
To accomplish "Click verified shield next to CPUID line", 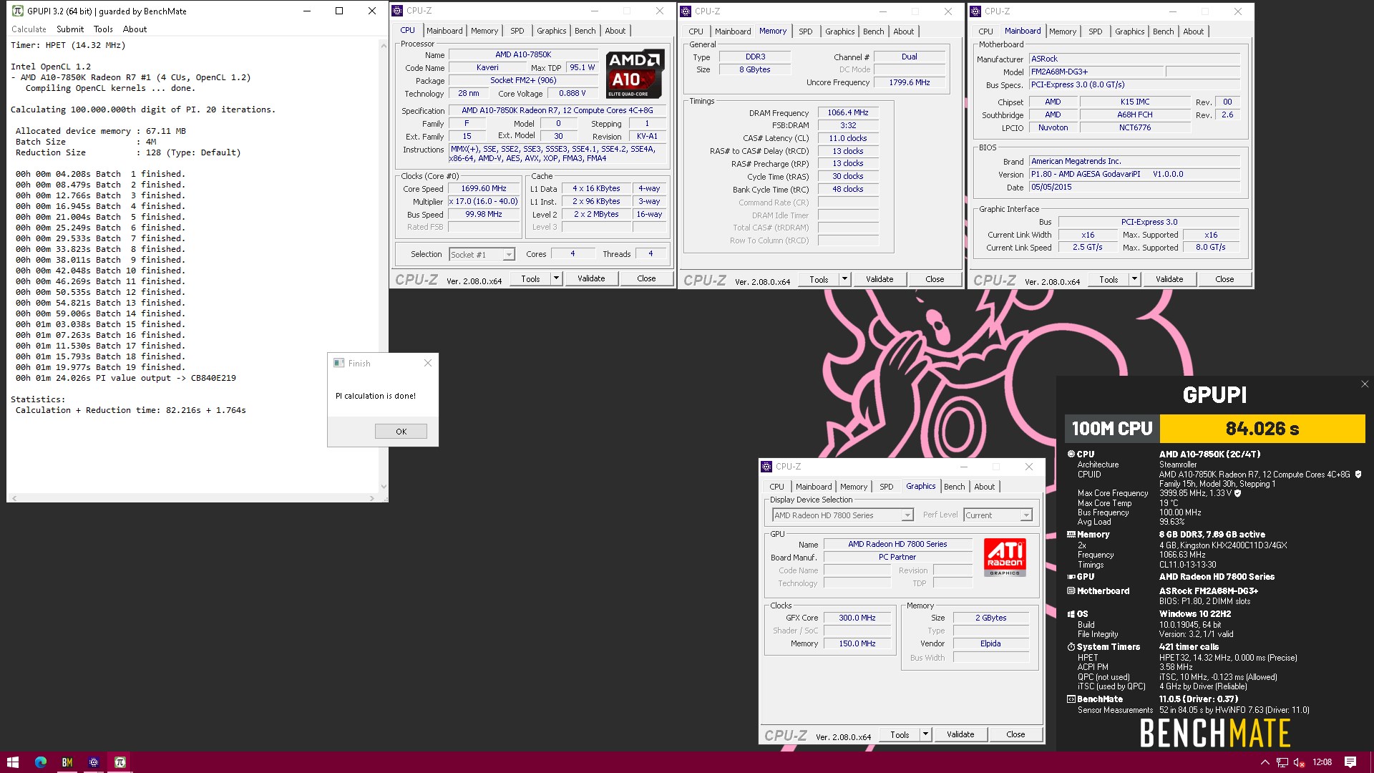I will (1358, 474).
